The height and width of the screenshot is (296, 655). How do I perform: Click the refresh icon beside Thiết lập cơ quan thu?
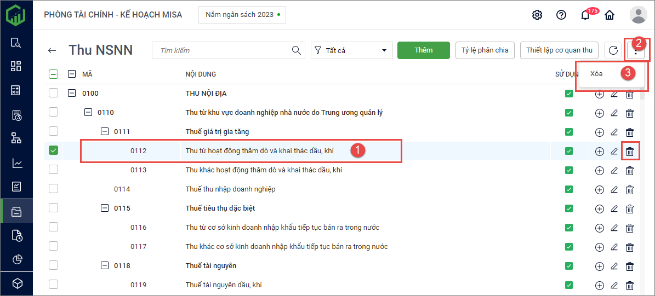click(x=612, y=50)
